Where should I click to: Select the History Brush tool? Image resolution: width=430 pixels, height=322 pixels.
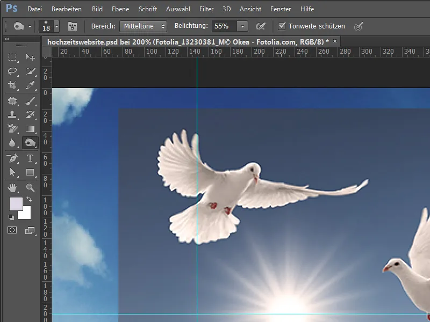[30, 115]
